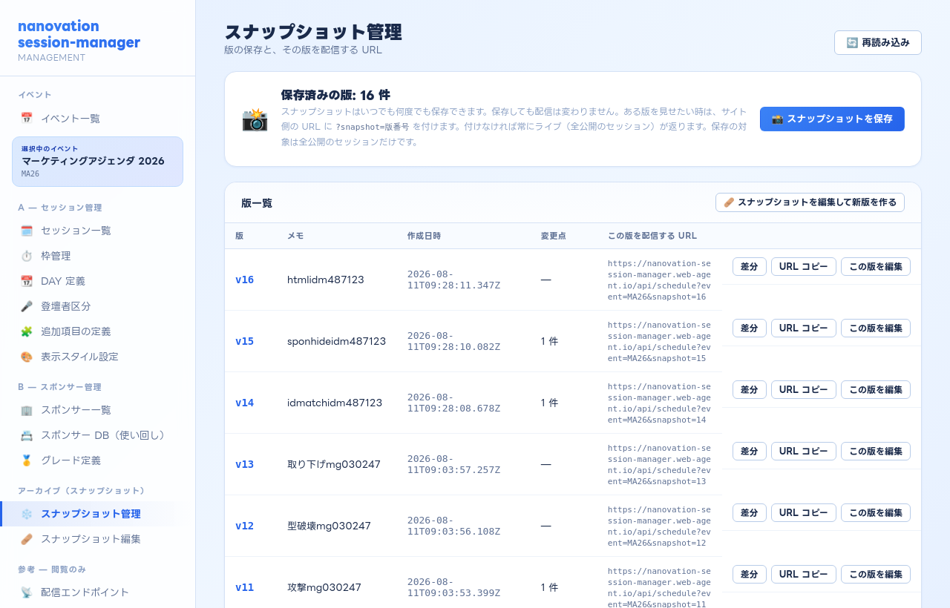
Task: Click the large camera flash icon
Action: tap(255, 119)
